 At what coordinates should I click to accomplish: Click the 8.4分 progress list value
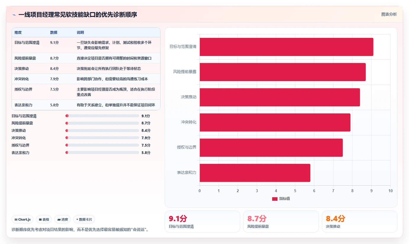tap(146, 131)
